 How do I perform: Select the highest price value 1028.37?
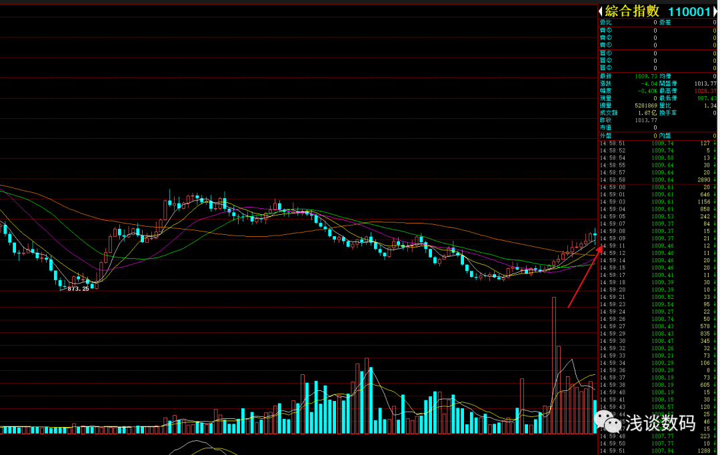point(705,91)
